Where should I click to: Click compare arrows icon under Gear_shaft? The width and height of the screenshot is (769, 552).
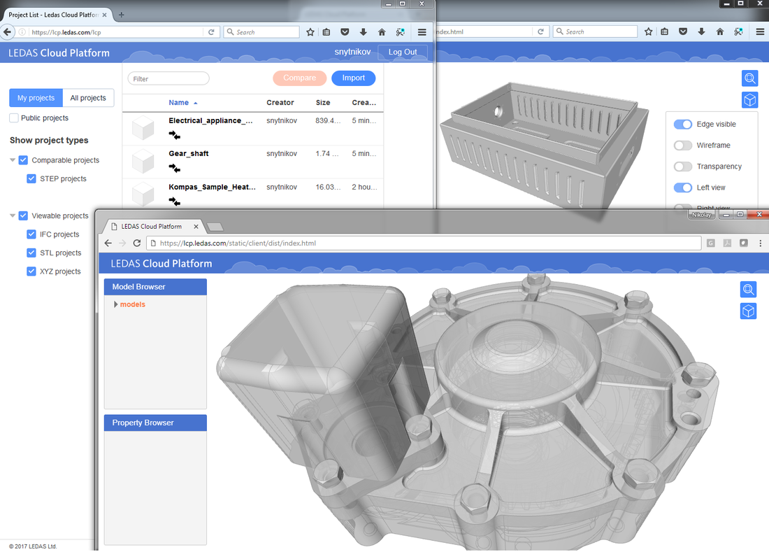174,169
